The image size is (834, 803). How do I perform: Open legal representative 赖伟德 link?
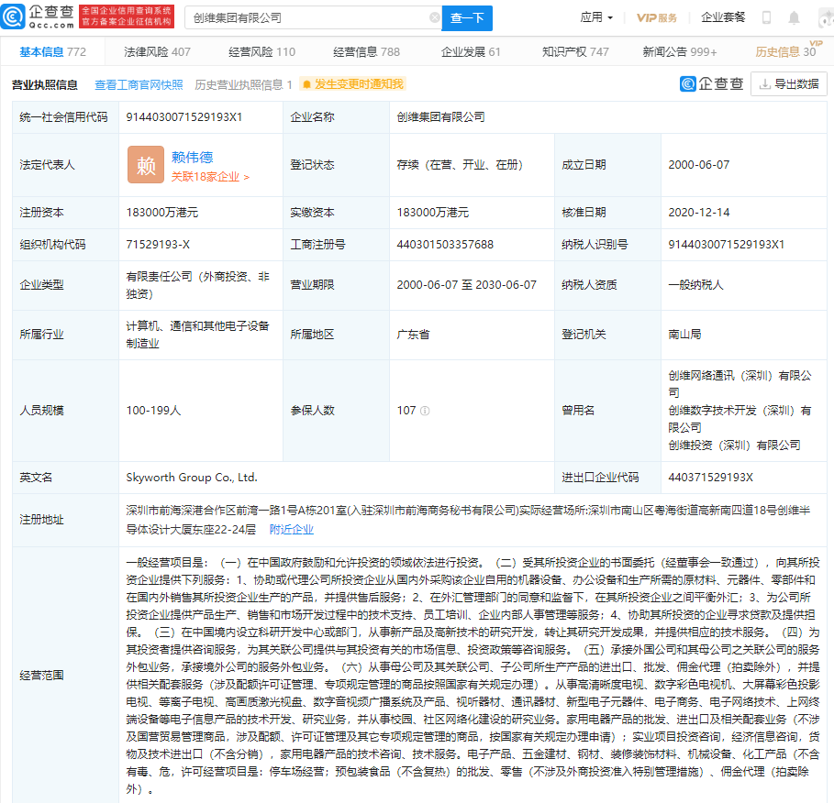tap(192, 158)
